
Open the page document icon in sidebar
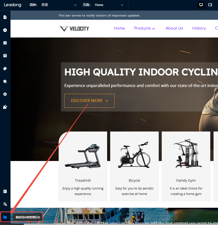coord(5,17)
